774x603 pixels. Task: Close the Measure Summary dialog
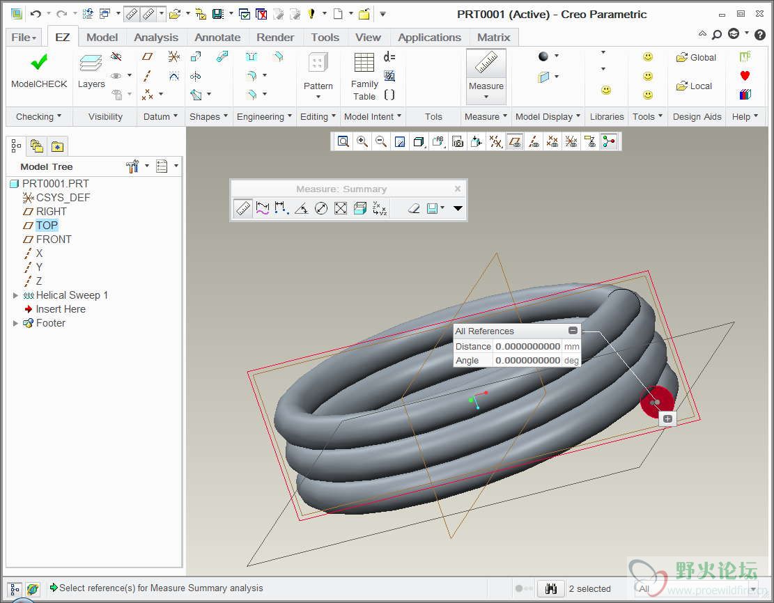[458, 189]
